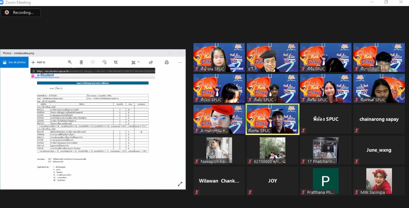
Task: Select พี่ปอย SPUC video tile
Action: tap(219, 88)
